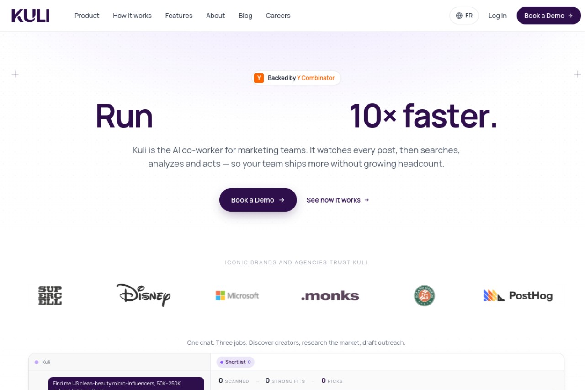Click the PostHog logo
Viewport: 585px width, 390px height.
tap(518, 296)
